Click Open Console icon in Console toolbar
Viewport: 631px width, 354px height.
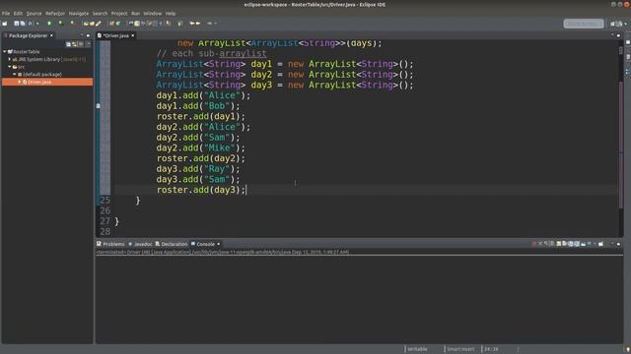(600, 244)
